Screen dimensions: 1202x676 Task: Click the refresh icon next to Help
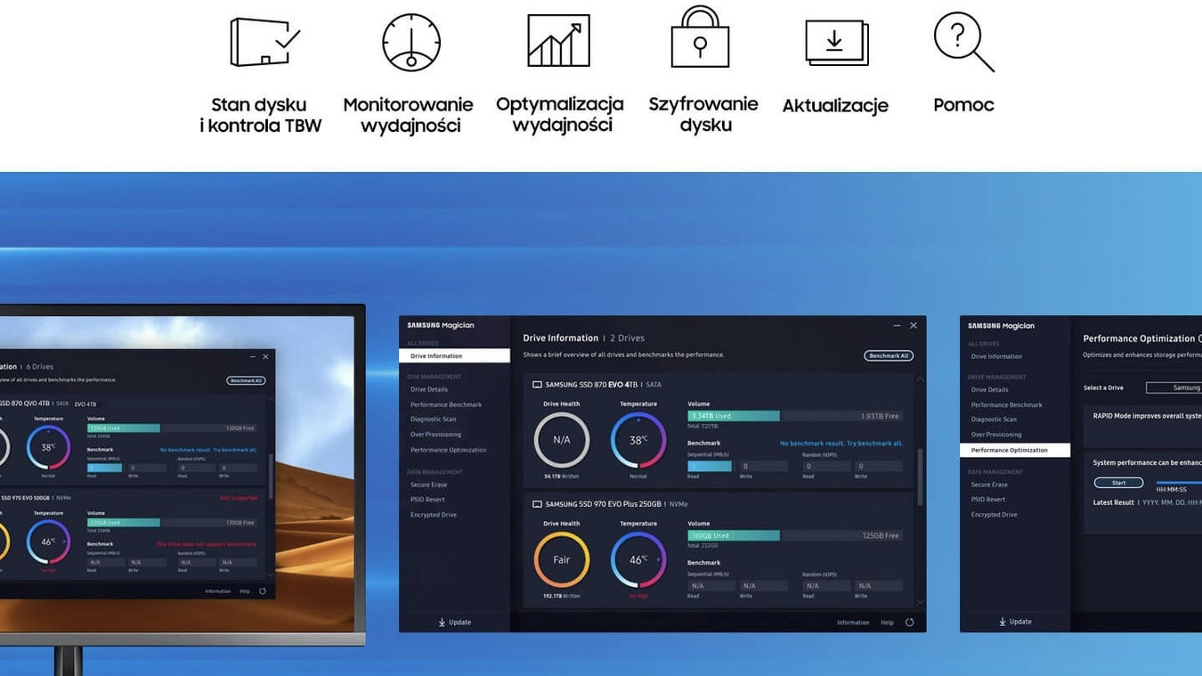click(909, 623)
